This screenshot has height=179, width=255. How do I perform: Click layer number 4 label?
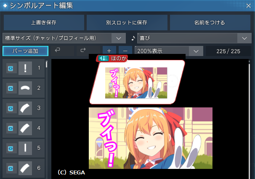click(39, 128)
